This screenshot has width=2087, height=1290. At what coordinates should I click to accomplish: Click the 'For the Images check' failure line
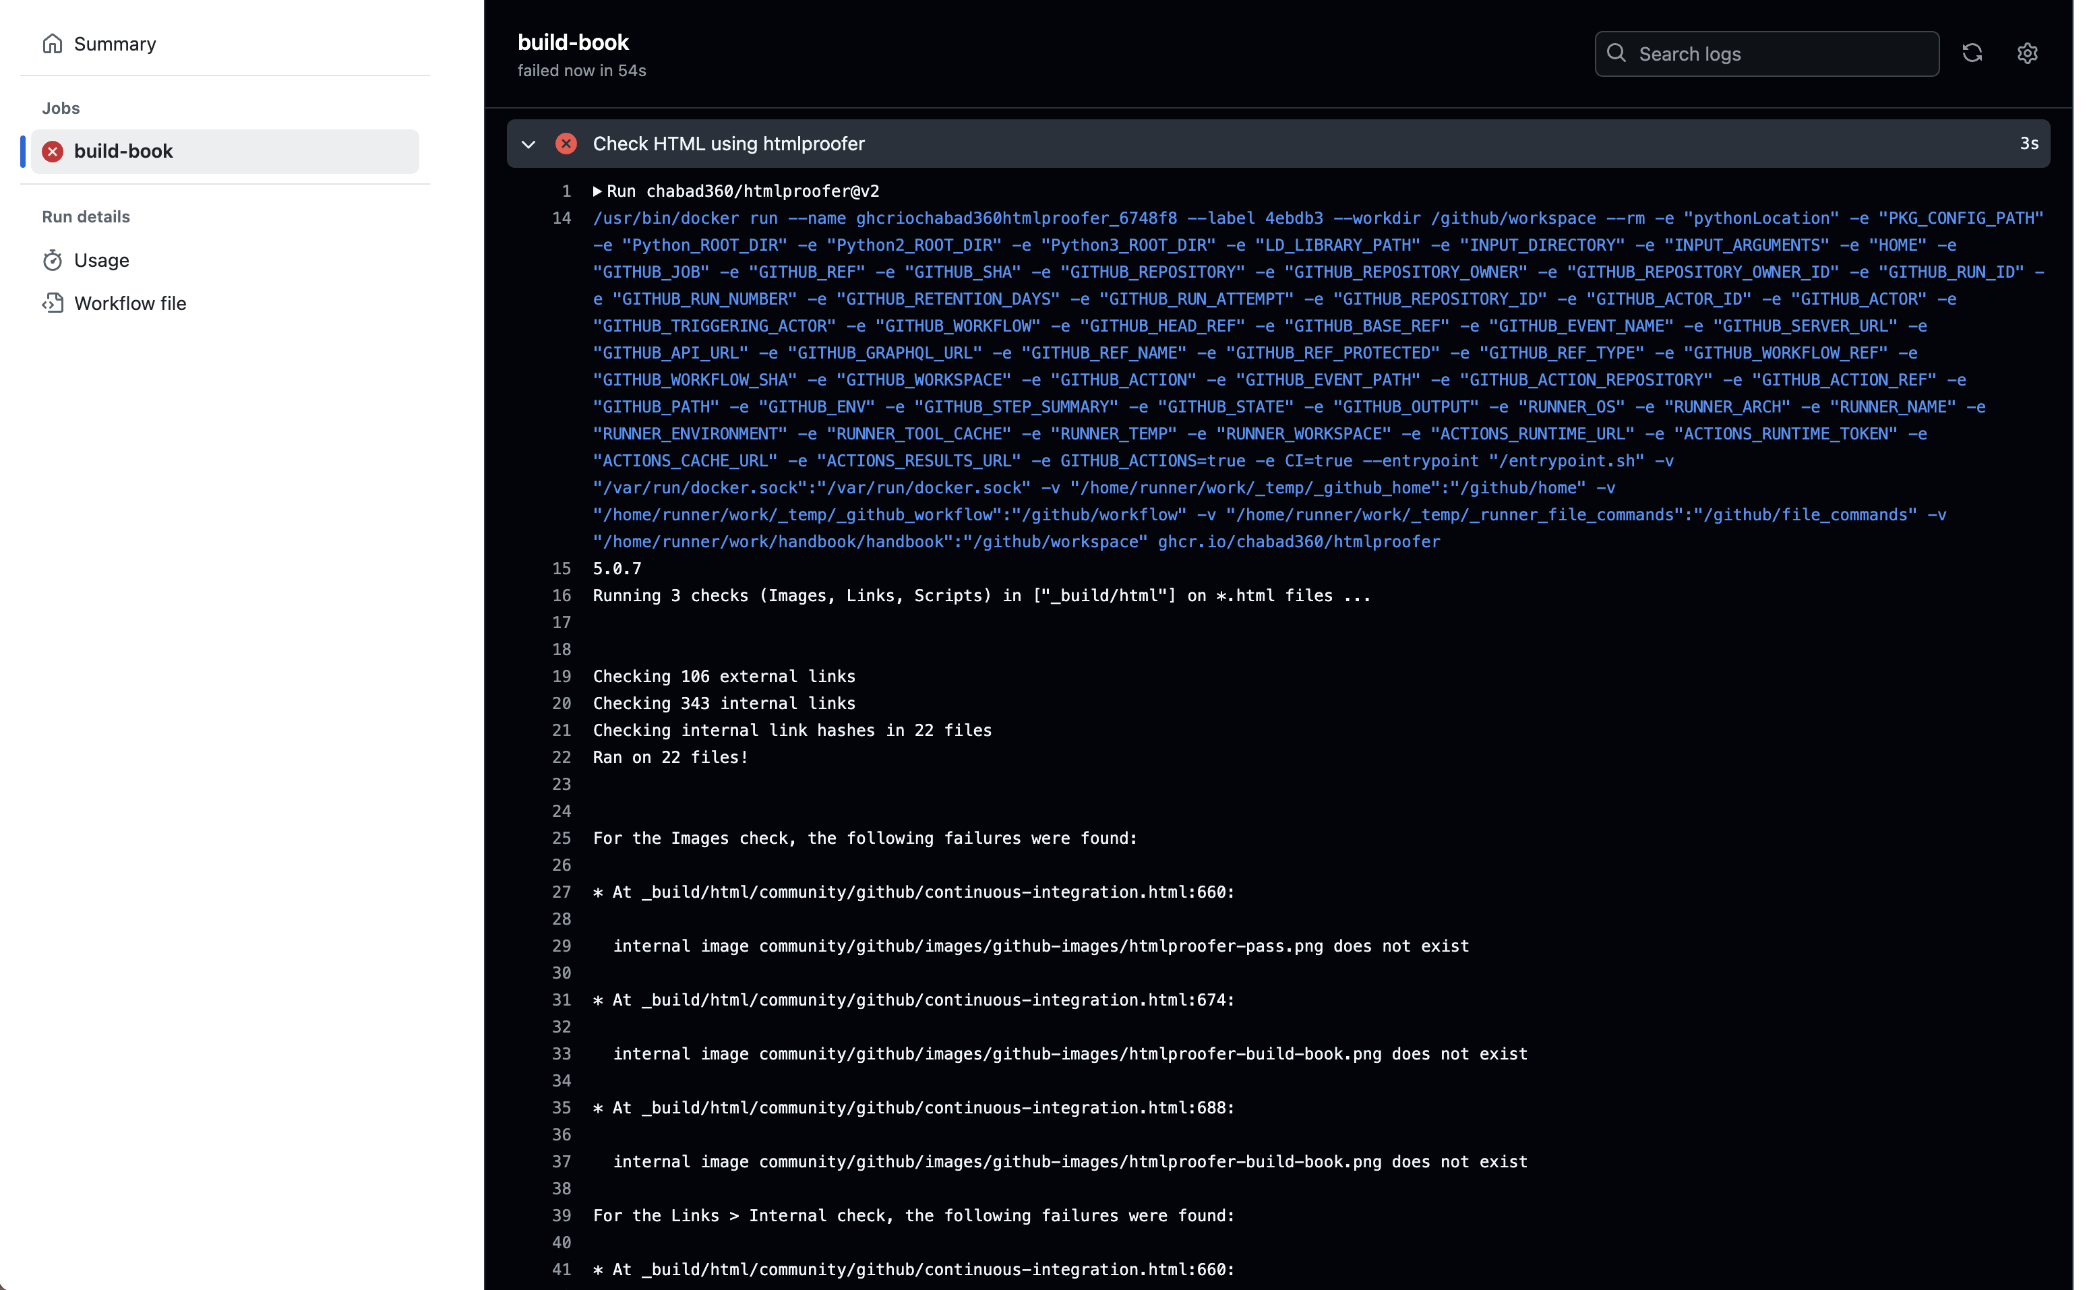pyautogui.click(x=865, y=838)
